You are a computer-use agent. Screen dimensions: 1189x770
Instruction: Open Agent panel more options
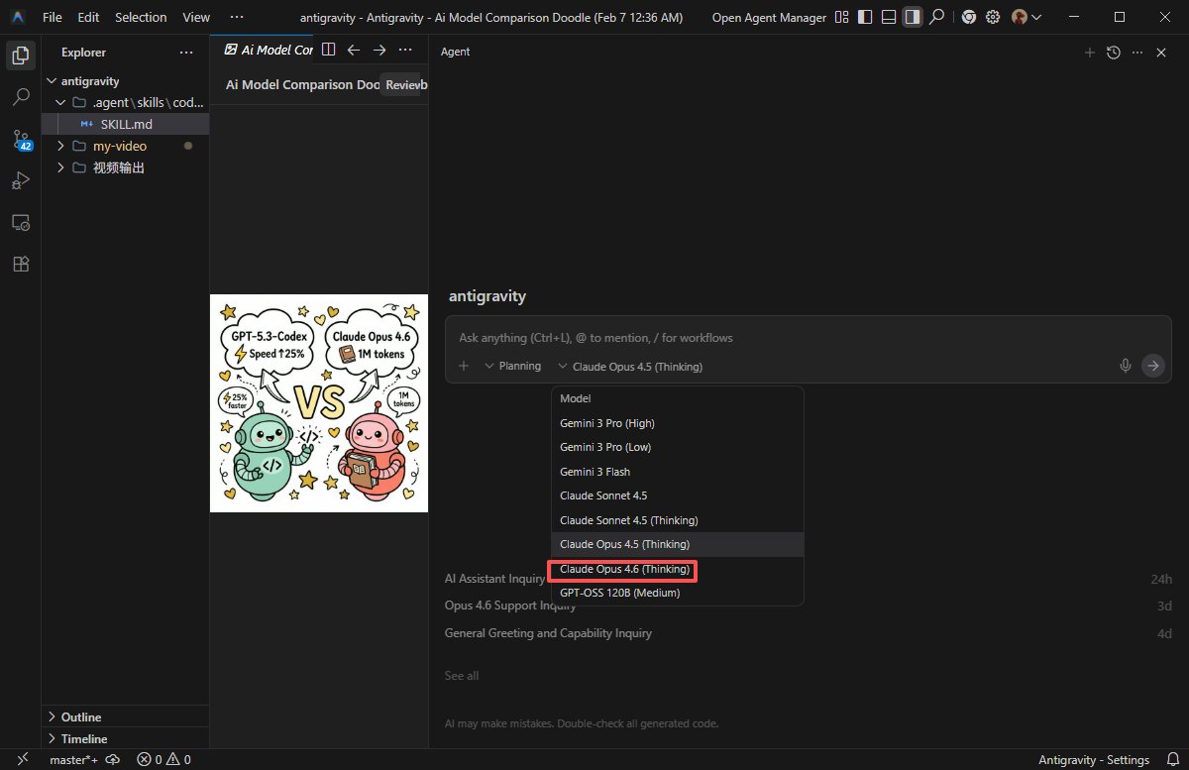click(1137, 53)
